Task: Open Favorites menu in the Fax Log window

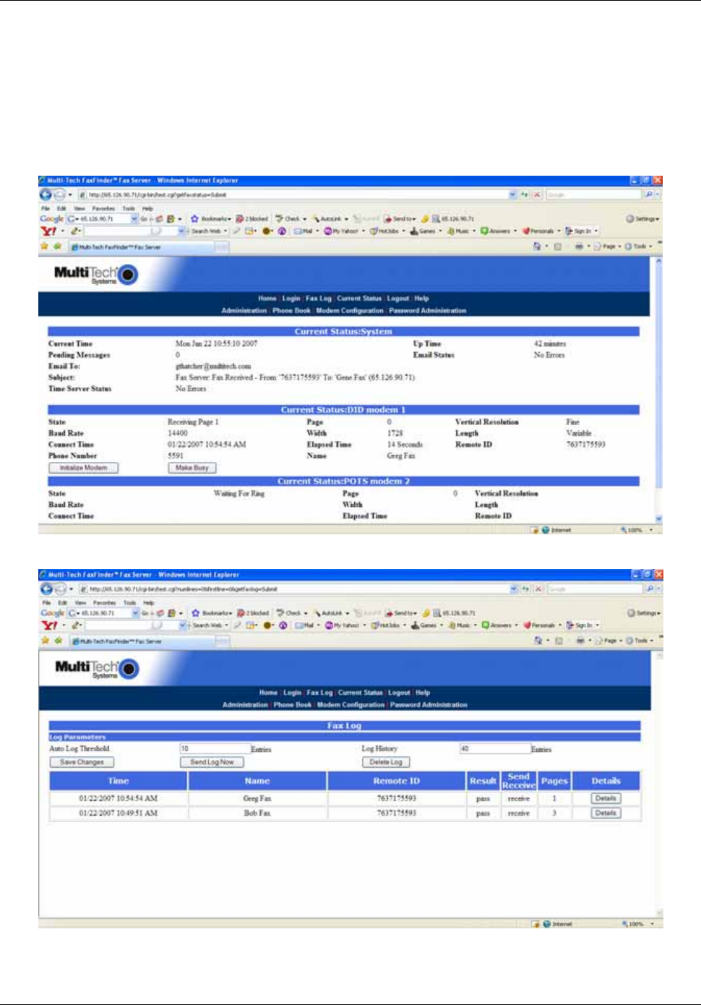Action: [x=104, y=602]
